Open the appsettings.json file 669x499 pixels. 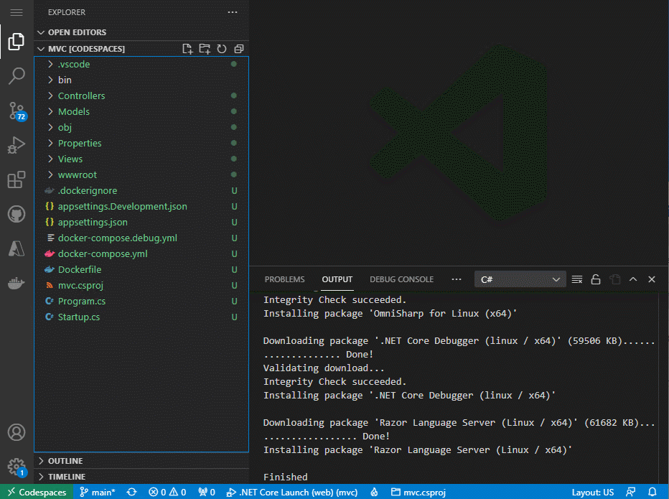(141, 222)
